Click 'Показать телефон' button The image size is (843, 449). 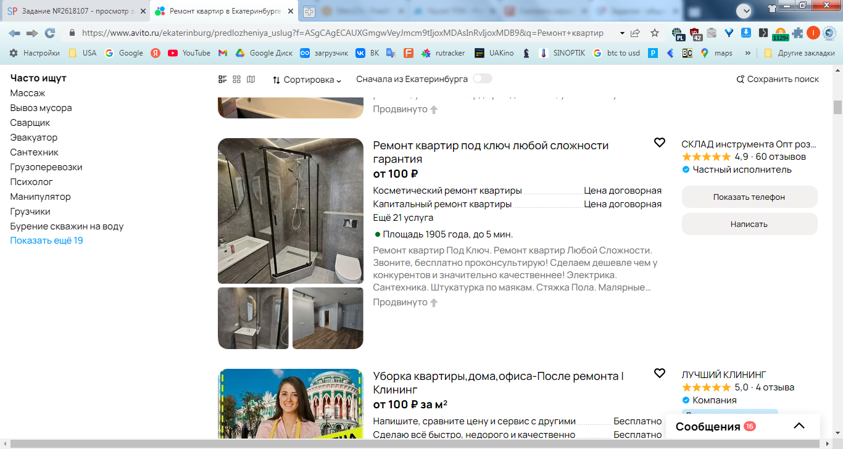click(x=749, y=197)
